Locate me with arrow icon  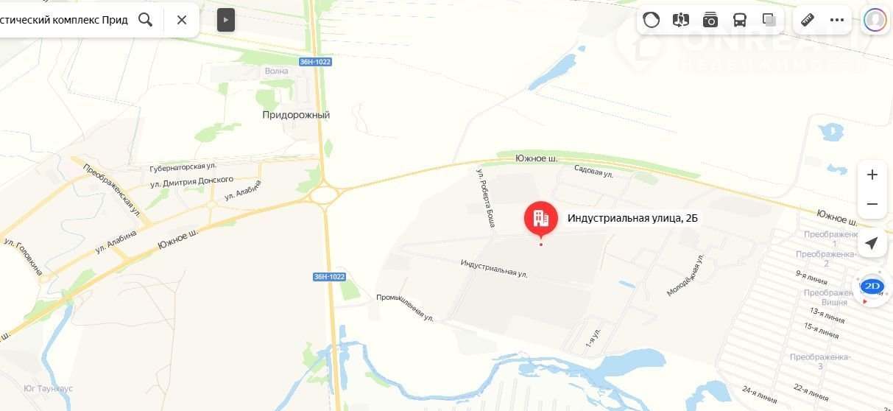(x=872, y=243)
